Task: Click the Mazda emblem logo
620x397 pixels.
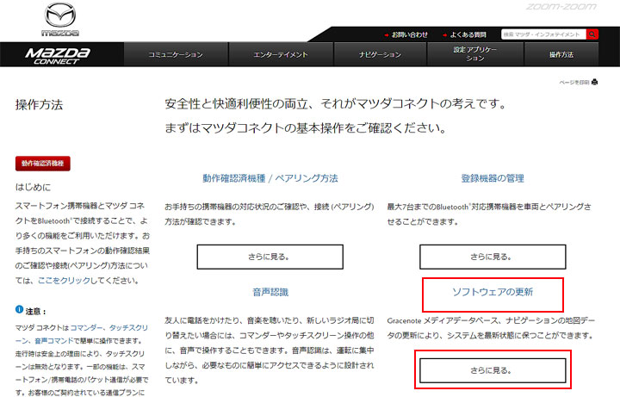Action: coord(60,19)
